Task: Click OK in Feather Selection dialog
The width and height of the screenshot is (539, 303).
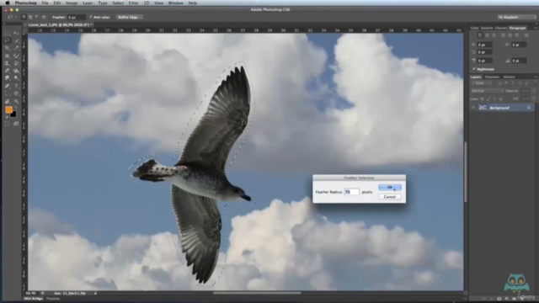Action: coord(390,187)
